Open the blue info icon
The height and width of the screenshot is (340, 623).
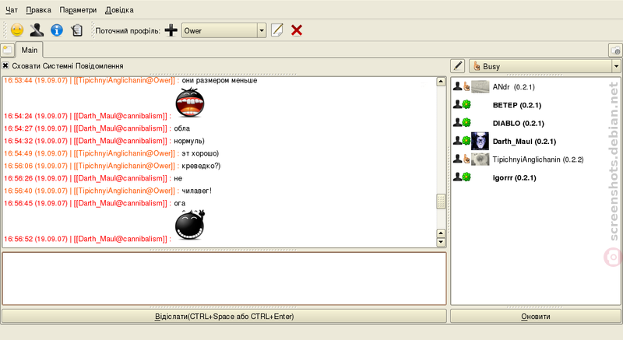point(57,30)
